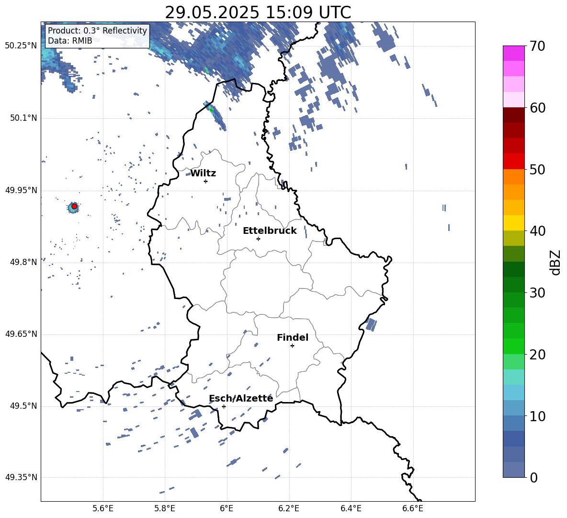Click the Data: RMIB text
The height and width of the screenshot is (518, 567).
click(70, 41)
